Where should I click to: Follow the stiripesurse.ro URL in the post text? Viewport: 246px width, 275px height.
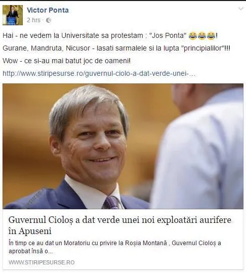(99, 73)
